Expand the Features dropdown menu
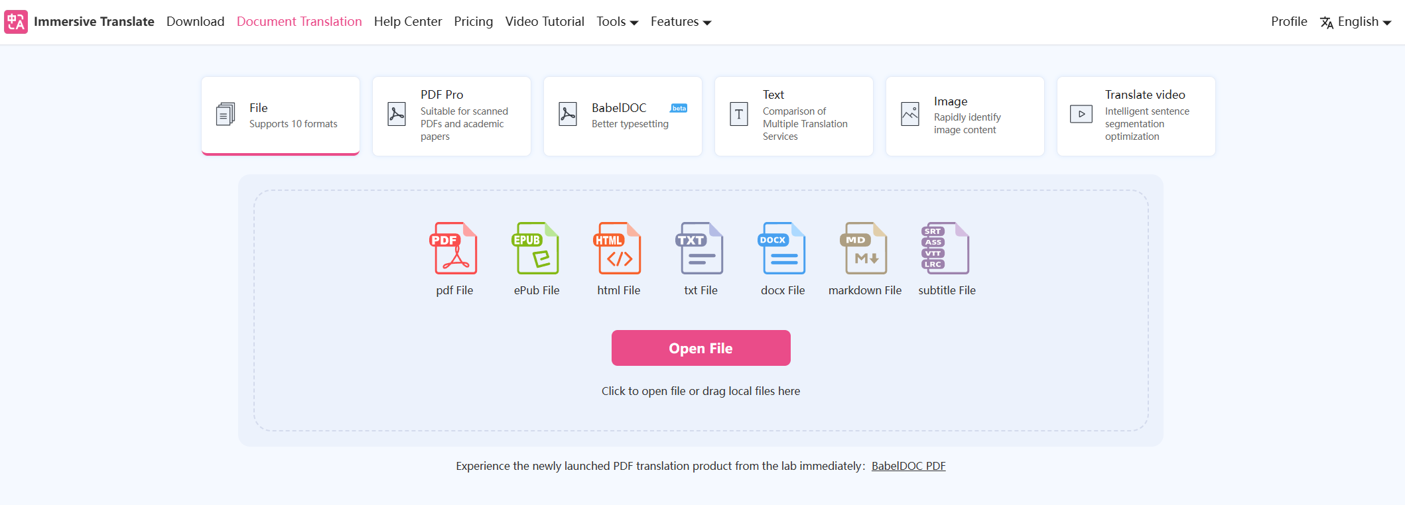 [681, 22]
